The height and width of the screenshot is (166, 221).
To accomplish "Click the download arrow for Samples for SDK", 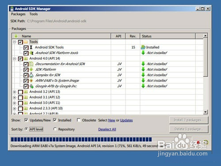I will [143, 75].
